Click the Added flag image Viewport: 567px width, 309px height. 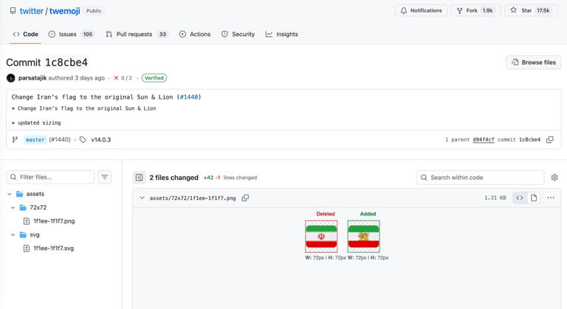tap(363, 236)
